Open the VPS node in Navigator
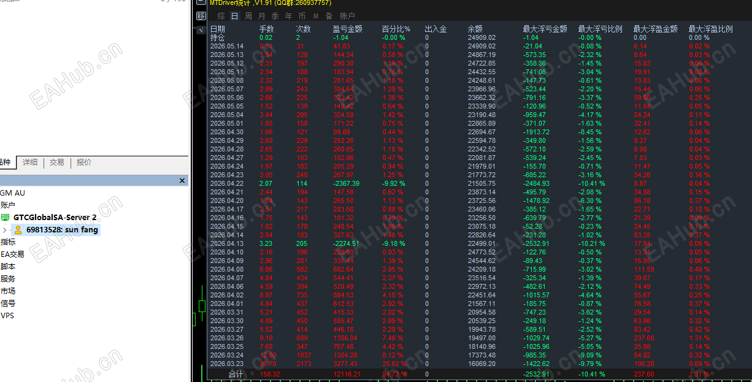This screenshot has height=382, width=752. coord(7,316)
